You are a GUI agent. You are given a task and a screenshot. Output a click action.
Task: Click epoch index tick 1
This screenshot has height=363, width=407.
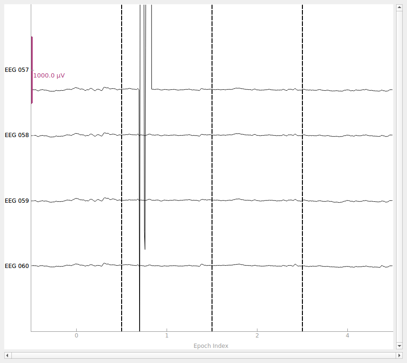[167, 335]
